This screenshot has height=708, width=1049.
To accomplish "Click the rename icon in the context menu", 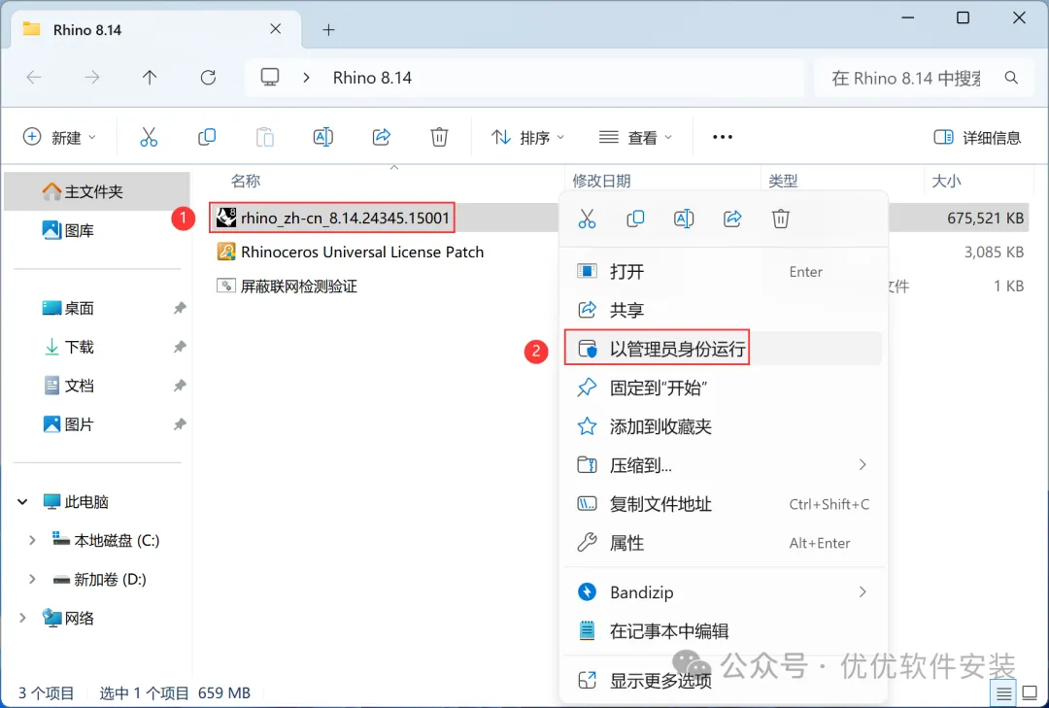I will coord(684,219).
